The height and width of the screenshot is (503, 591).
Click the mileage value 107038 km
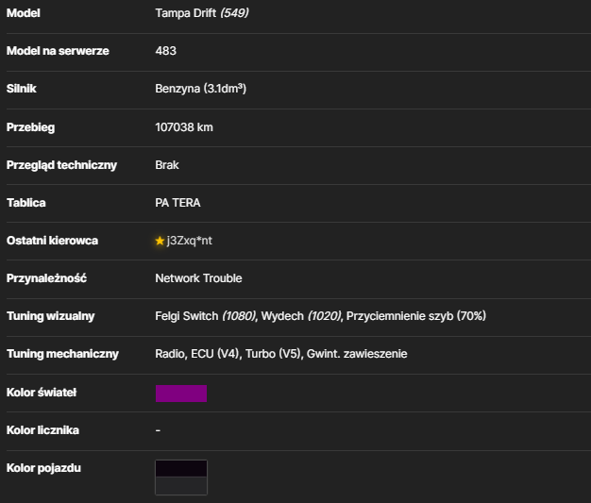coord(184,127)
